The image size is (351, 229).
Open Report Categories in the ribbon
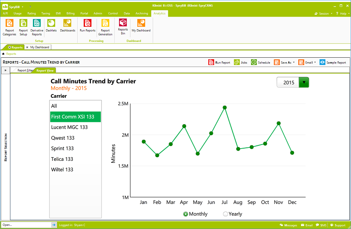(9, 27)
